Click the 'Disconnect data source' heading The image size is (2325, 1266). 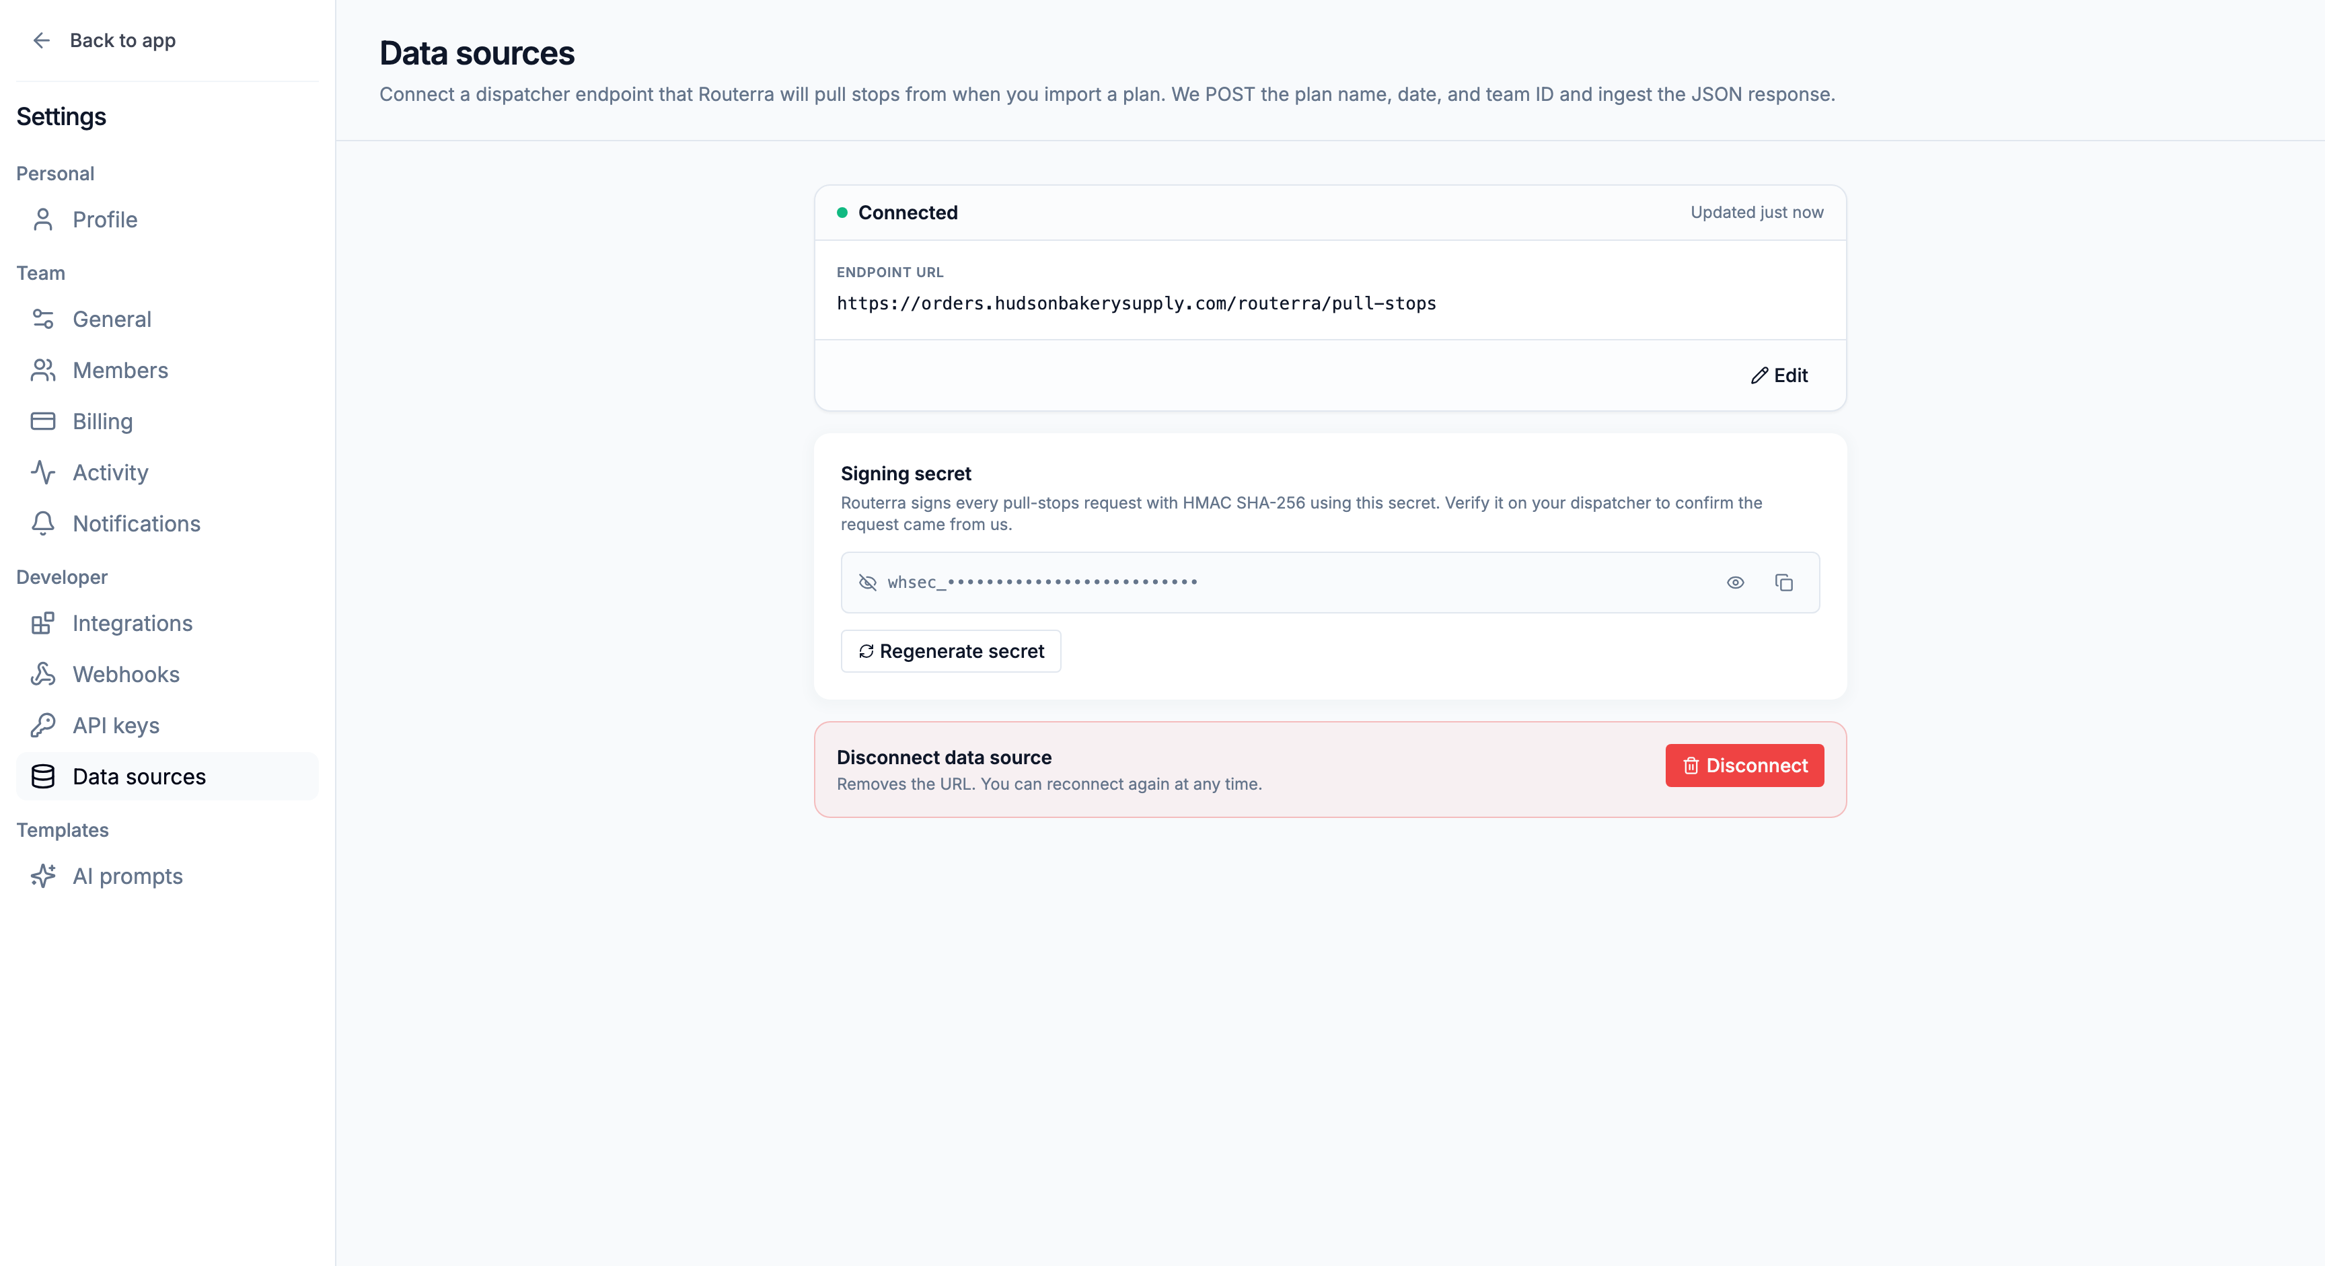(x=944, y=758)
